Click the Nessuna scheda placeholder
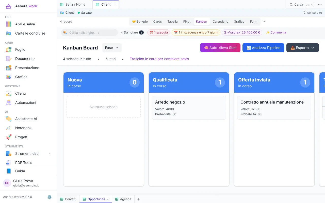Image resolution: width=325 pixels, height=203 pixels. coord(104,107)
